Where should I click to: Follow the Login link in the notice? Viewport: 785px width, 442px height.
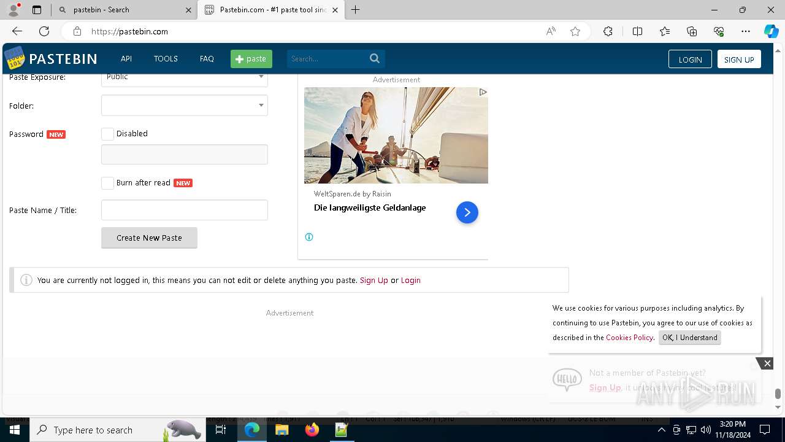411,280
